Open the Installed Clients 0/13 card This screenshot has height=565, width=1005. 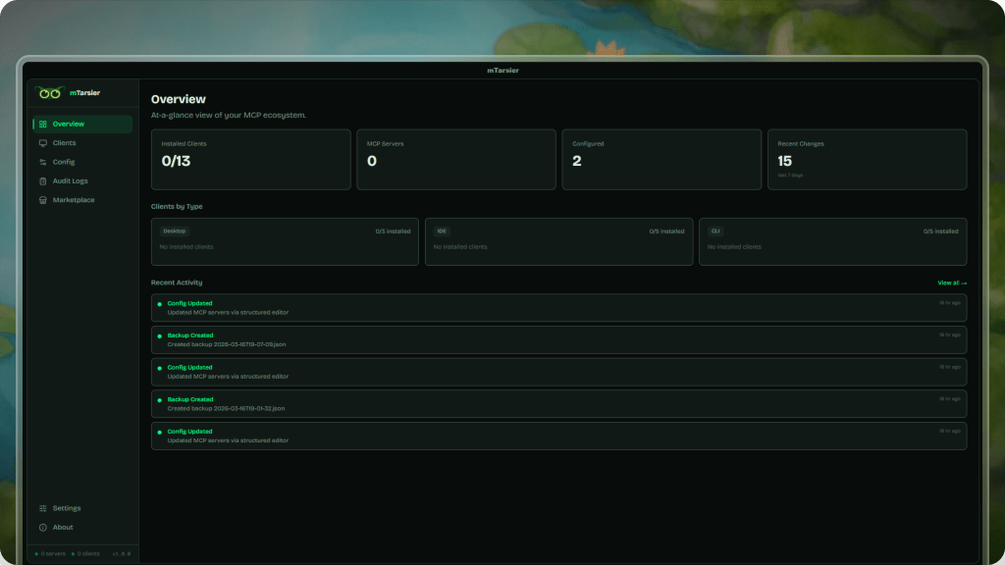pyautogui.click(x=250, y=159)
